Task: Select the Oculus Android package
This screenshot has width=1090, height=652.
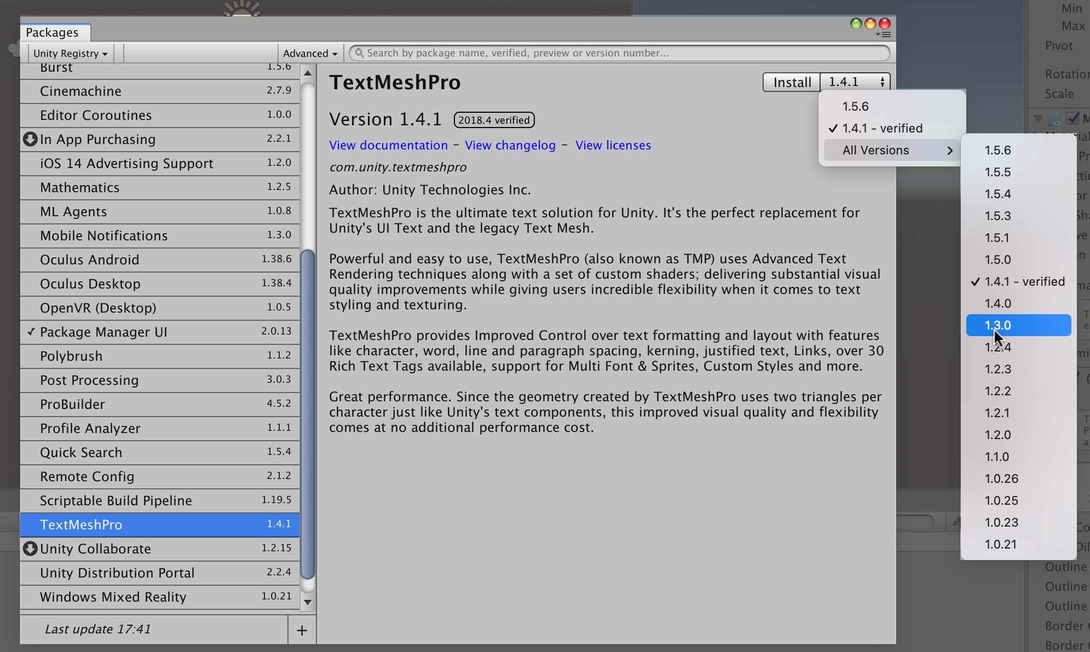Action: pyautogui.click(x=160, y=259)
